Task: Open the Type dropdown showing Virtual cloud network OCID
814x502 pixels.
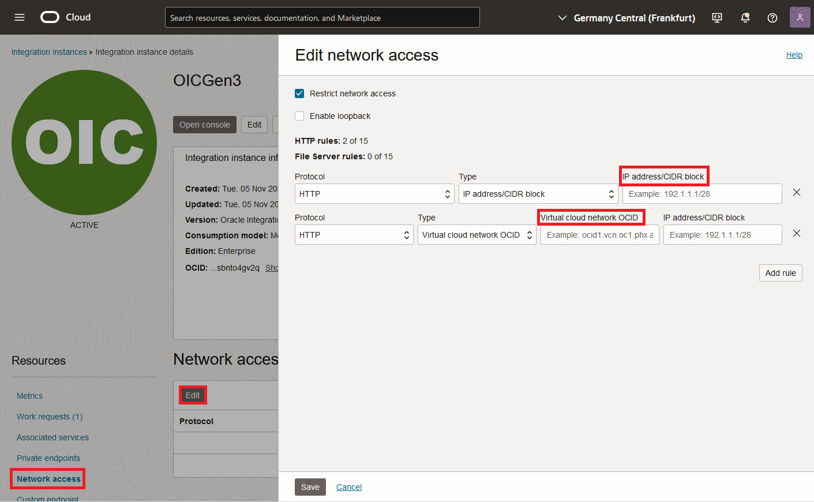Action: point(477,234)
